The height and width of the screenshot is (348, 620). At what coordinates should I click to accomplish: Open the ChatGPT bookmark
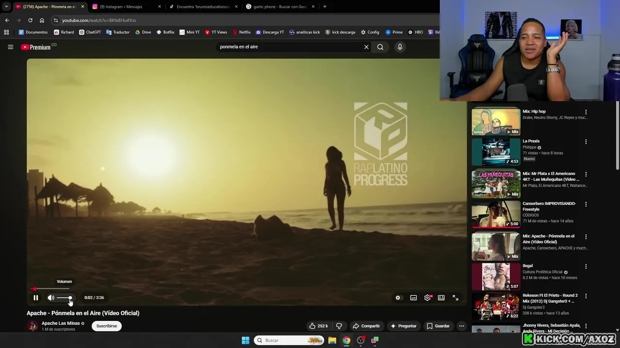[90, 32]
